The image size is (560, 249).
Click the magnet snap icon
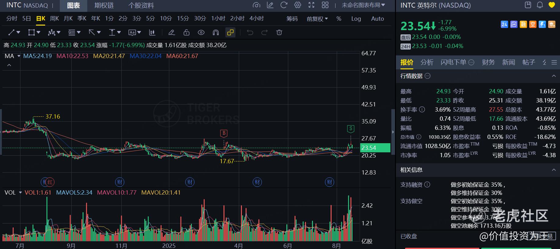[216, 33]
